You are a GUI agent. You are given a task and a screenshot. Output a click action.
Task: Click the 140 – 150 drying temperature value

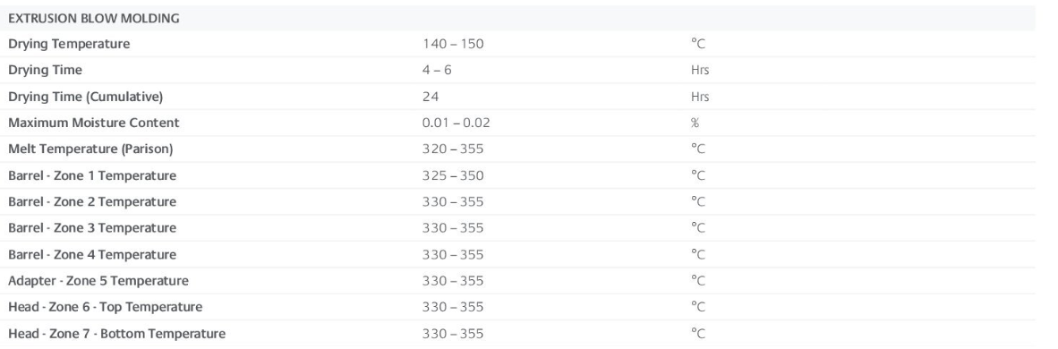(453, 44)
